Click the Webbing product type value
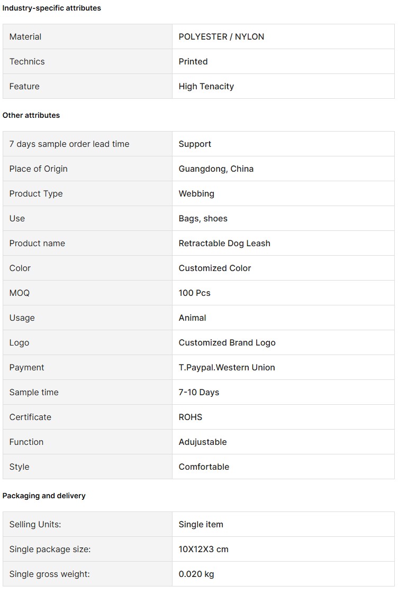 pyautogui.click(x=196, y=194)
